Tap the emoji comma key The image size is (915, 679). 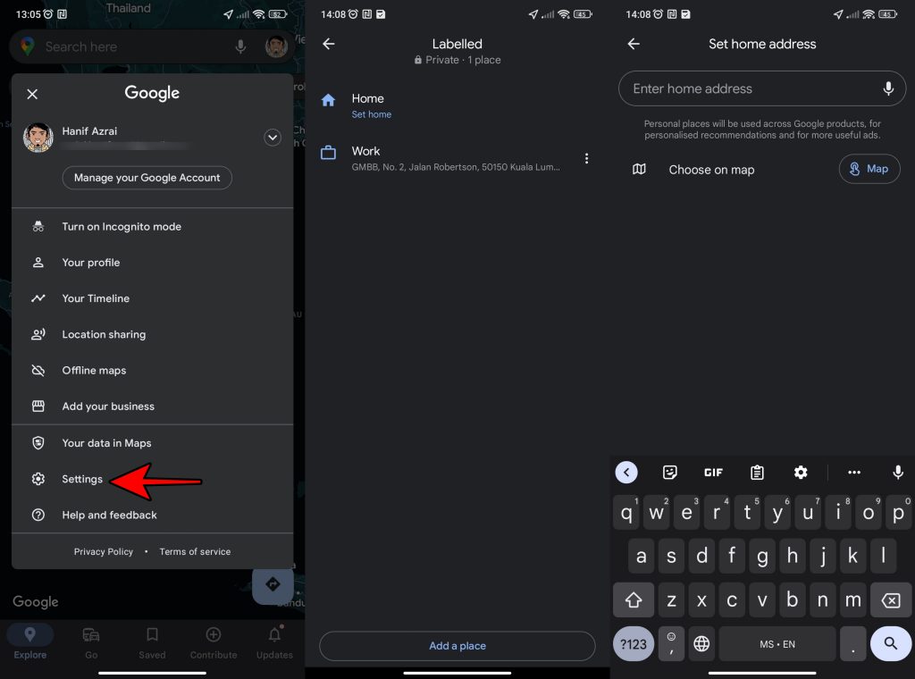tap(671, 644)
